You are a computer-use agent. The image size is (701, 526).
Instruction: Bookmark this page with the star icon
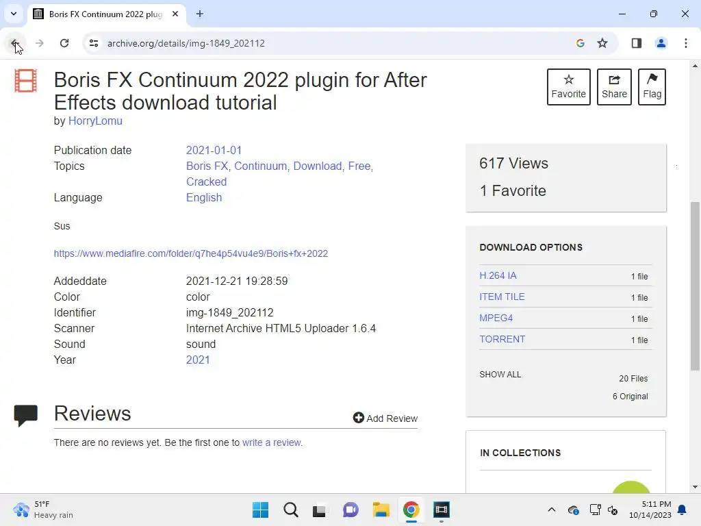pos(602,43)
